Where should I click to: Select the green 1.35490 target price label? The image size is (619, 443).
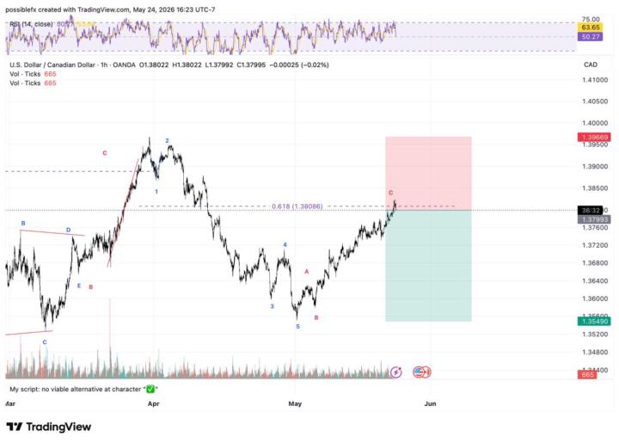point(595,321)
